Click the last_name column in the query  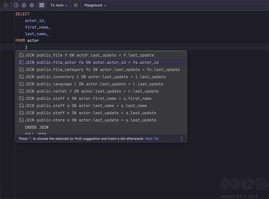tap(35, 34)
